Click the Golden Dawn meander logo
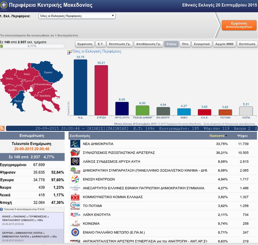This screenshot has width=258, height=245. click(x=75, y=161)
